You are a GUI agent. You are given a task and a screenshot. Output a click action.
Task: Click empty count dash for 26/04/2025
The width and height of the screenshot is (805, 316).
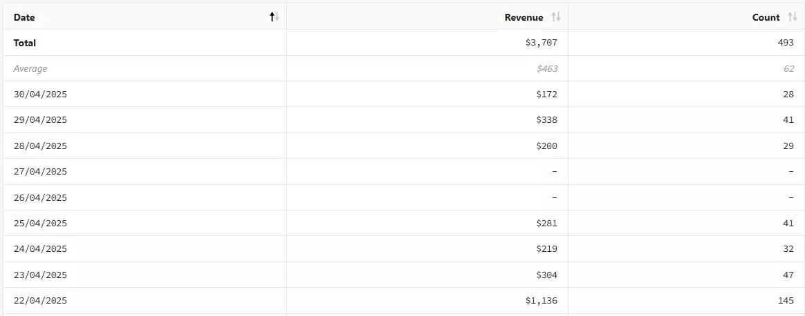[792, 197]
